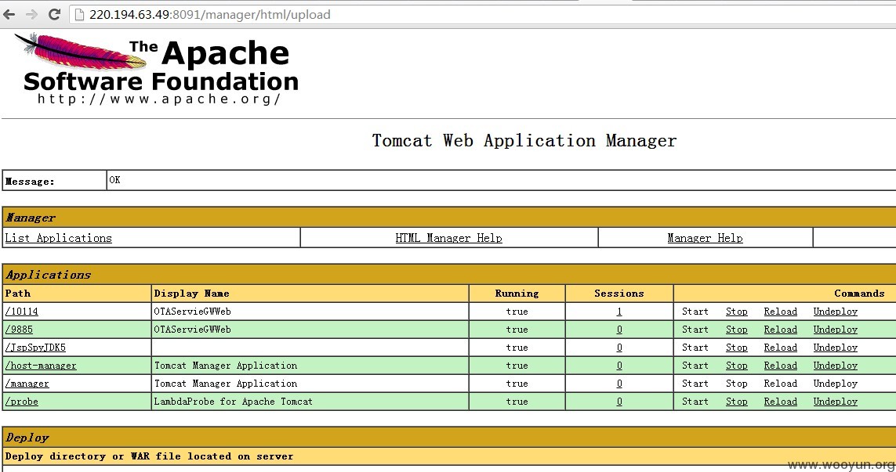Screen dimensions: 896x472
Task: Undeploy the /probe application
Action: click(x=836, y=402)
